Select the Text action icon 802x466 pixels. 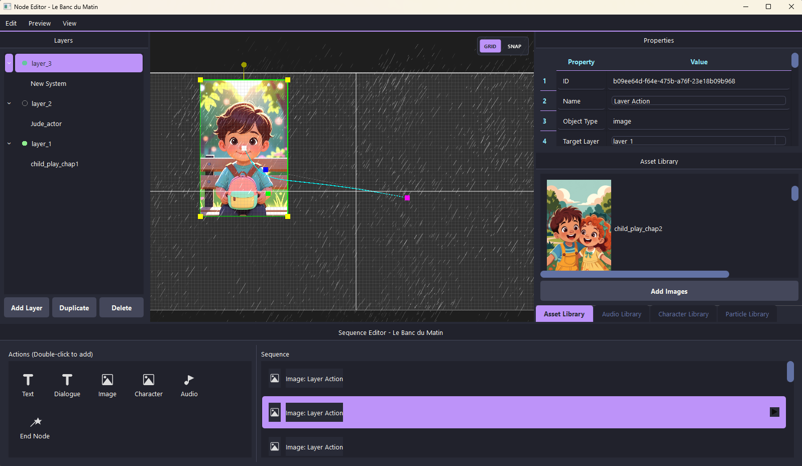click(28, 380)
